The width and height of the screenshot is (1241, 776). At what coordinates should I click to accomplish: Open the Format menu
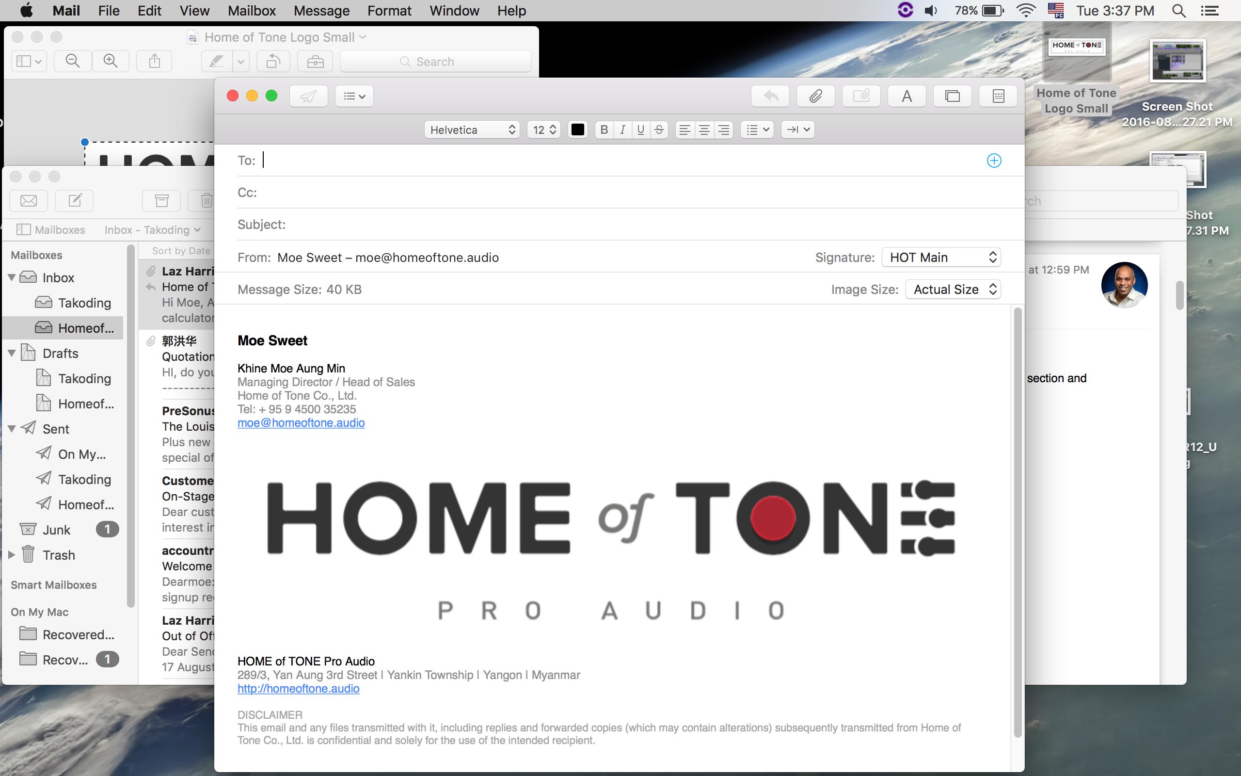[389, 10]
